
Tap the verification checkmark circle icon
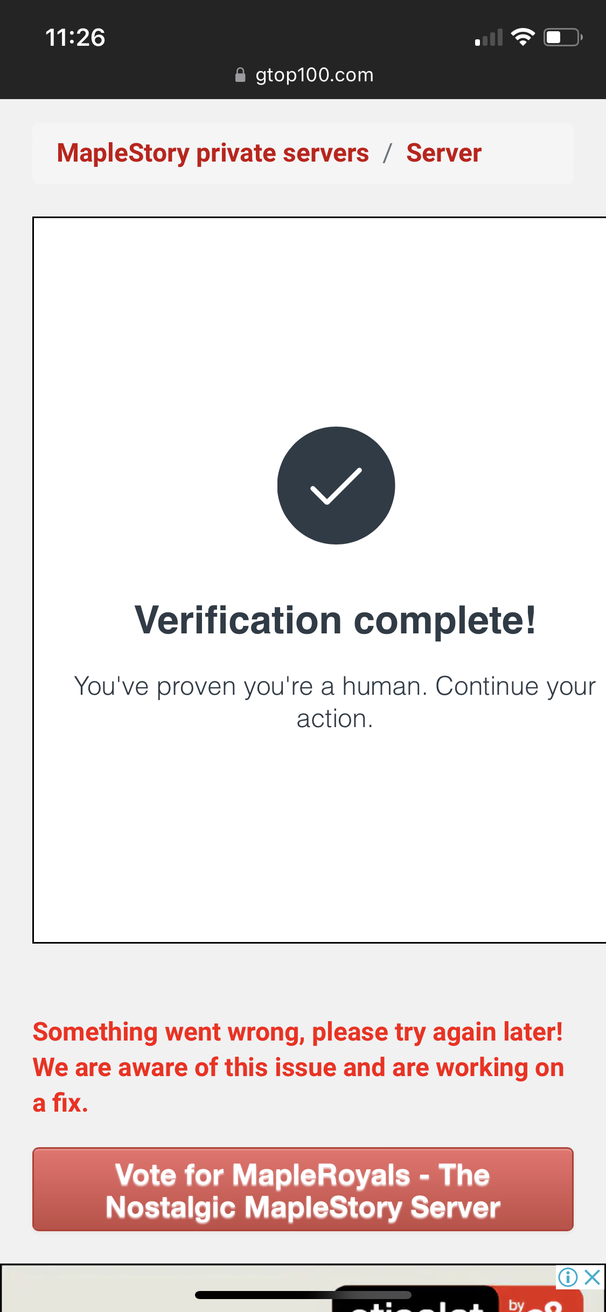tap(336, 485)
